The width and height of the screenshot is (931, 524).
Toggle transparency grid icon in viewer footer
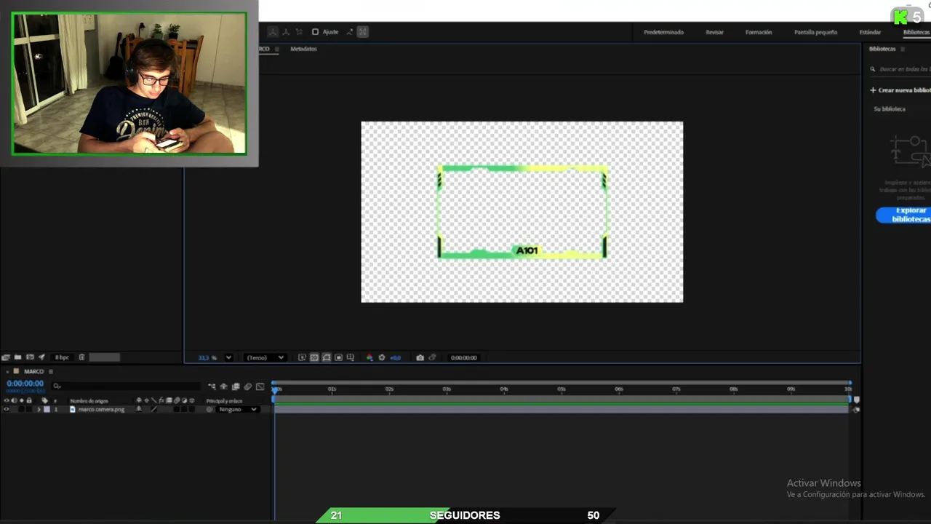[314, 357]
